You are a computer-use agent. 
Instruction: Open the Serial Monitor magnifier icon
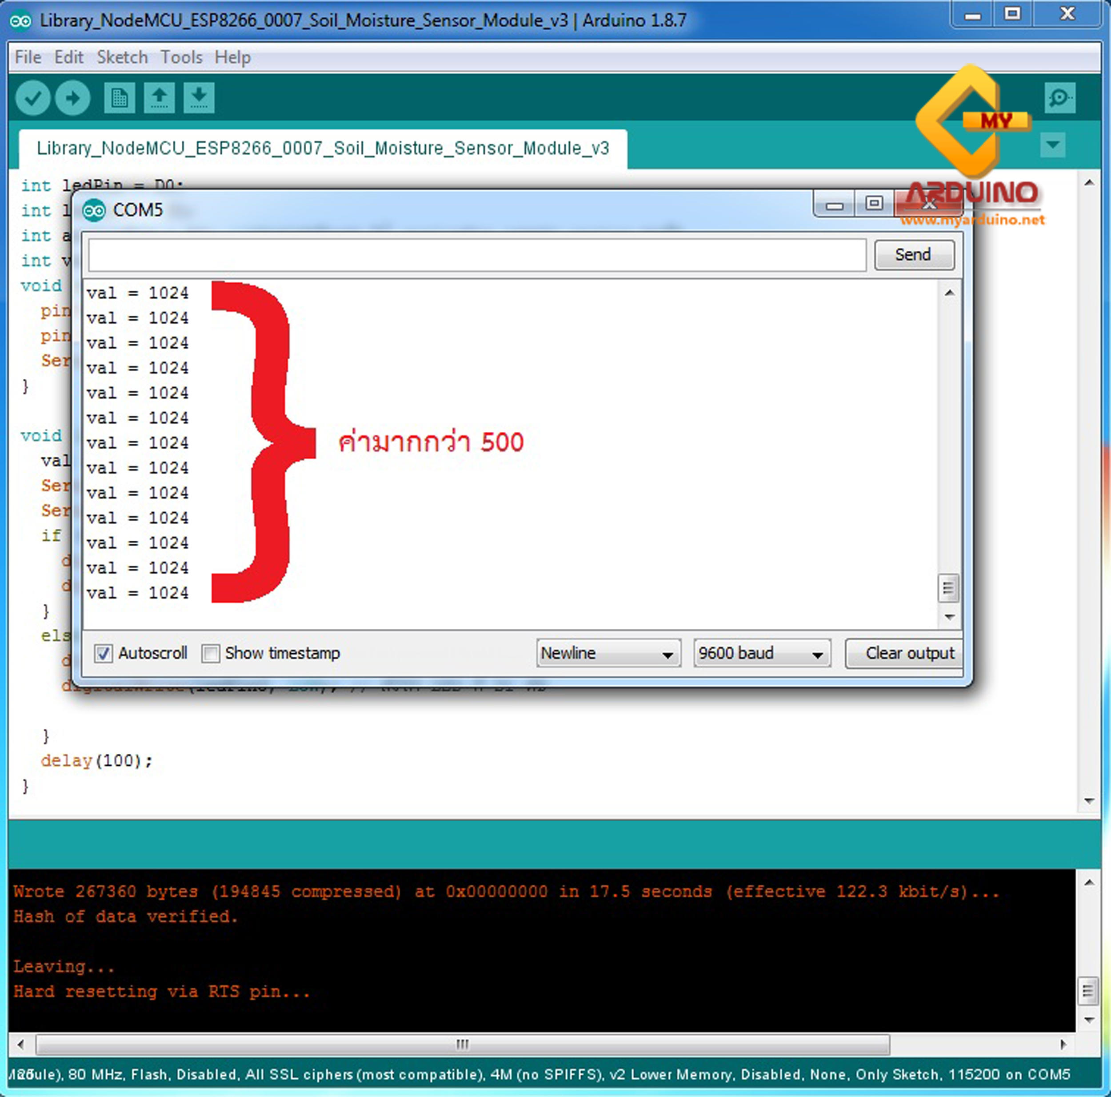click(1060, 98)
